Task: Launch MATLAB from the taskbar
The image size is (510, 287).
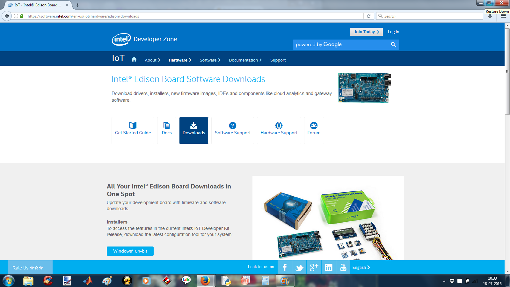Action: [x=87, y=281]
